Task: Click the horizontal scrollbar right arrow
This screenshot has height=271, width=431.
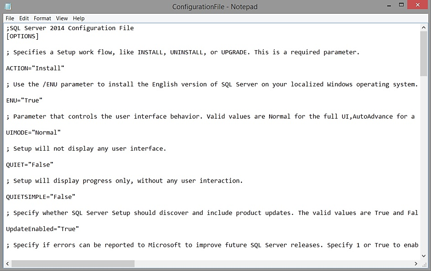Action: (416, 264)
